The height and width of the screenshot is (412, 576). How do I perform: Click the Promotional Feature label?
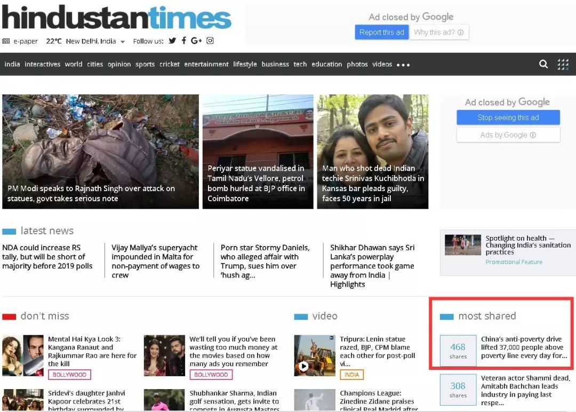(514, 262)
